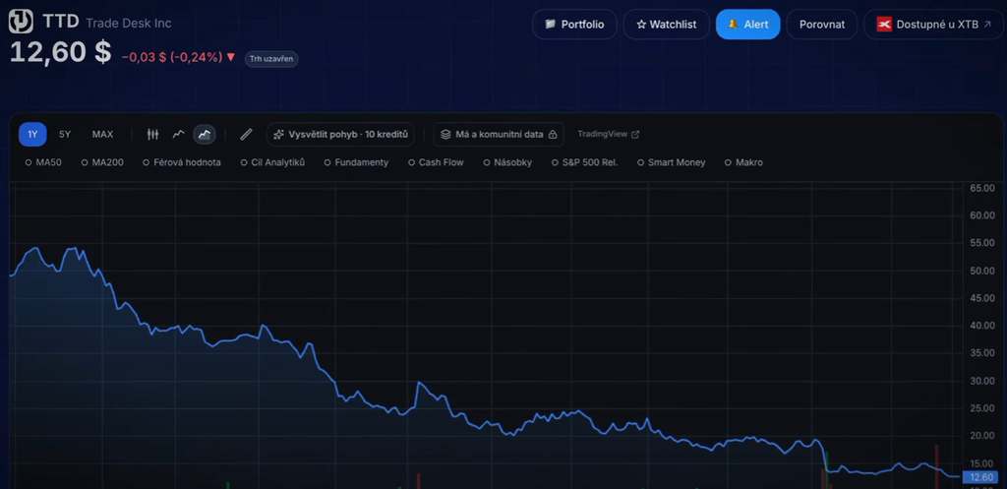1007x489 pixels.
Task: Click the sparkle icon in Vysvětlit pohyb
Action: pyautogui.click(x=278, y=134)
